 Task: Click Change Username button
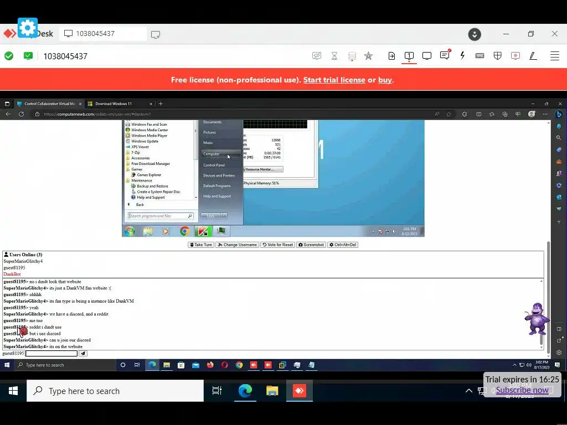click(x=237, y=245)
